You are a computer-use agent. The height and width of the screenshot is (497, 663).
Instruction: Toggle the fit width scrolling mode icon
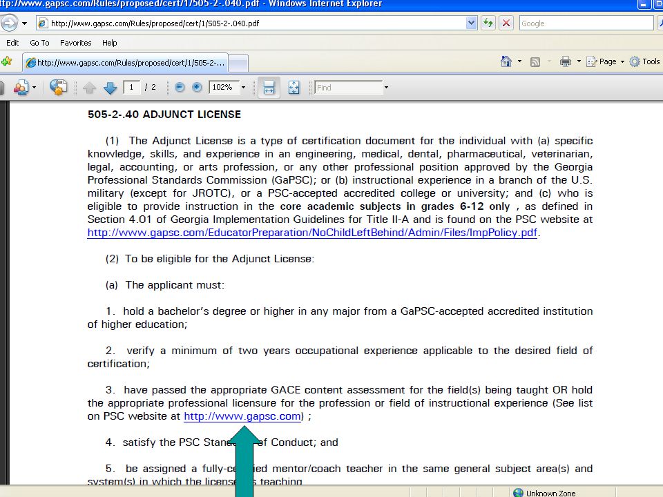tap(269, 88)
